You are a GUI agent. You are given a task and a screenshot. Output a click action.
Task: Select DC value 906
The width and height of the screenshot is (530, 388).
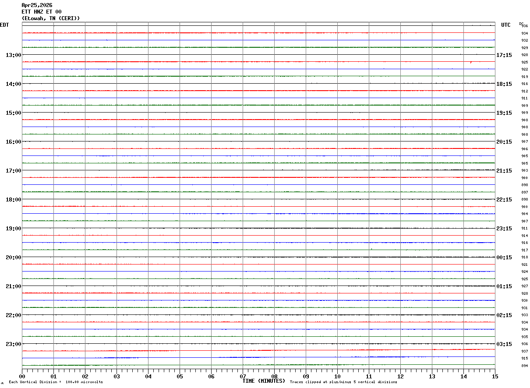(524, 149)
